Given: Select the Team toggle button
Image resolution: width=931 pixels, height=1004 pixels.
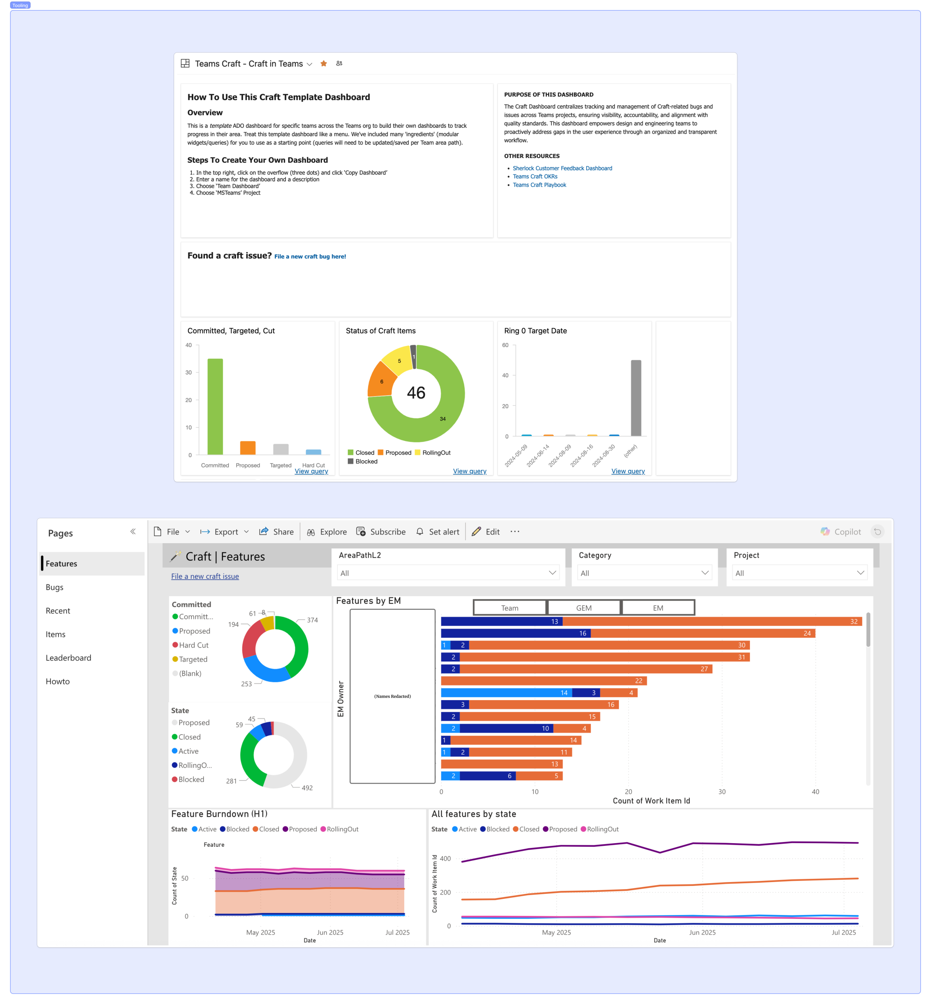Looking at the screenshot, I should coord(509,607).
